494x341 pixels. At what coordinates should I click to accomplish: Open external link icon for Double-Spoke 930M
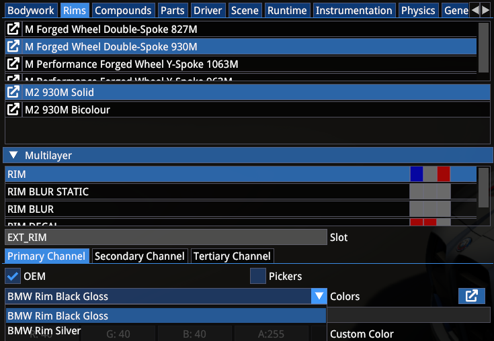tap(13, 46)
